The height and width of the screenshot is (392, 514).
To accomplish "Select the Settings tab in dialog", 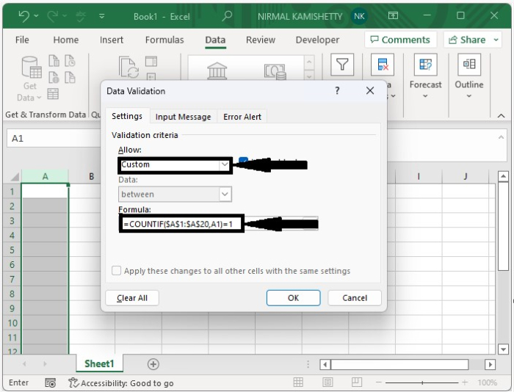I will point(127,117).
